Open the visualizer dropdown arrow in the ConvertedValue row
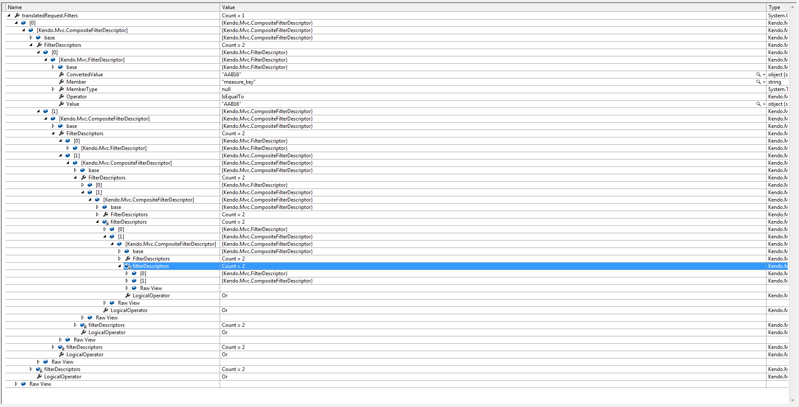The height and width of the screenshot is (407, 799). coord(764,75)
